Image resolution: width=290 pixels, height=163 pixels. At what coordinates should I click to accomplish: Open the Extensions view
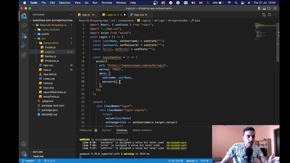click(24, 55)
